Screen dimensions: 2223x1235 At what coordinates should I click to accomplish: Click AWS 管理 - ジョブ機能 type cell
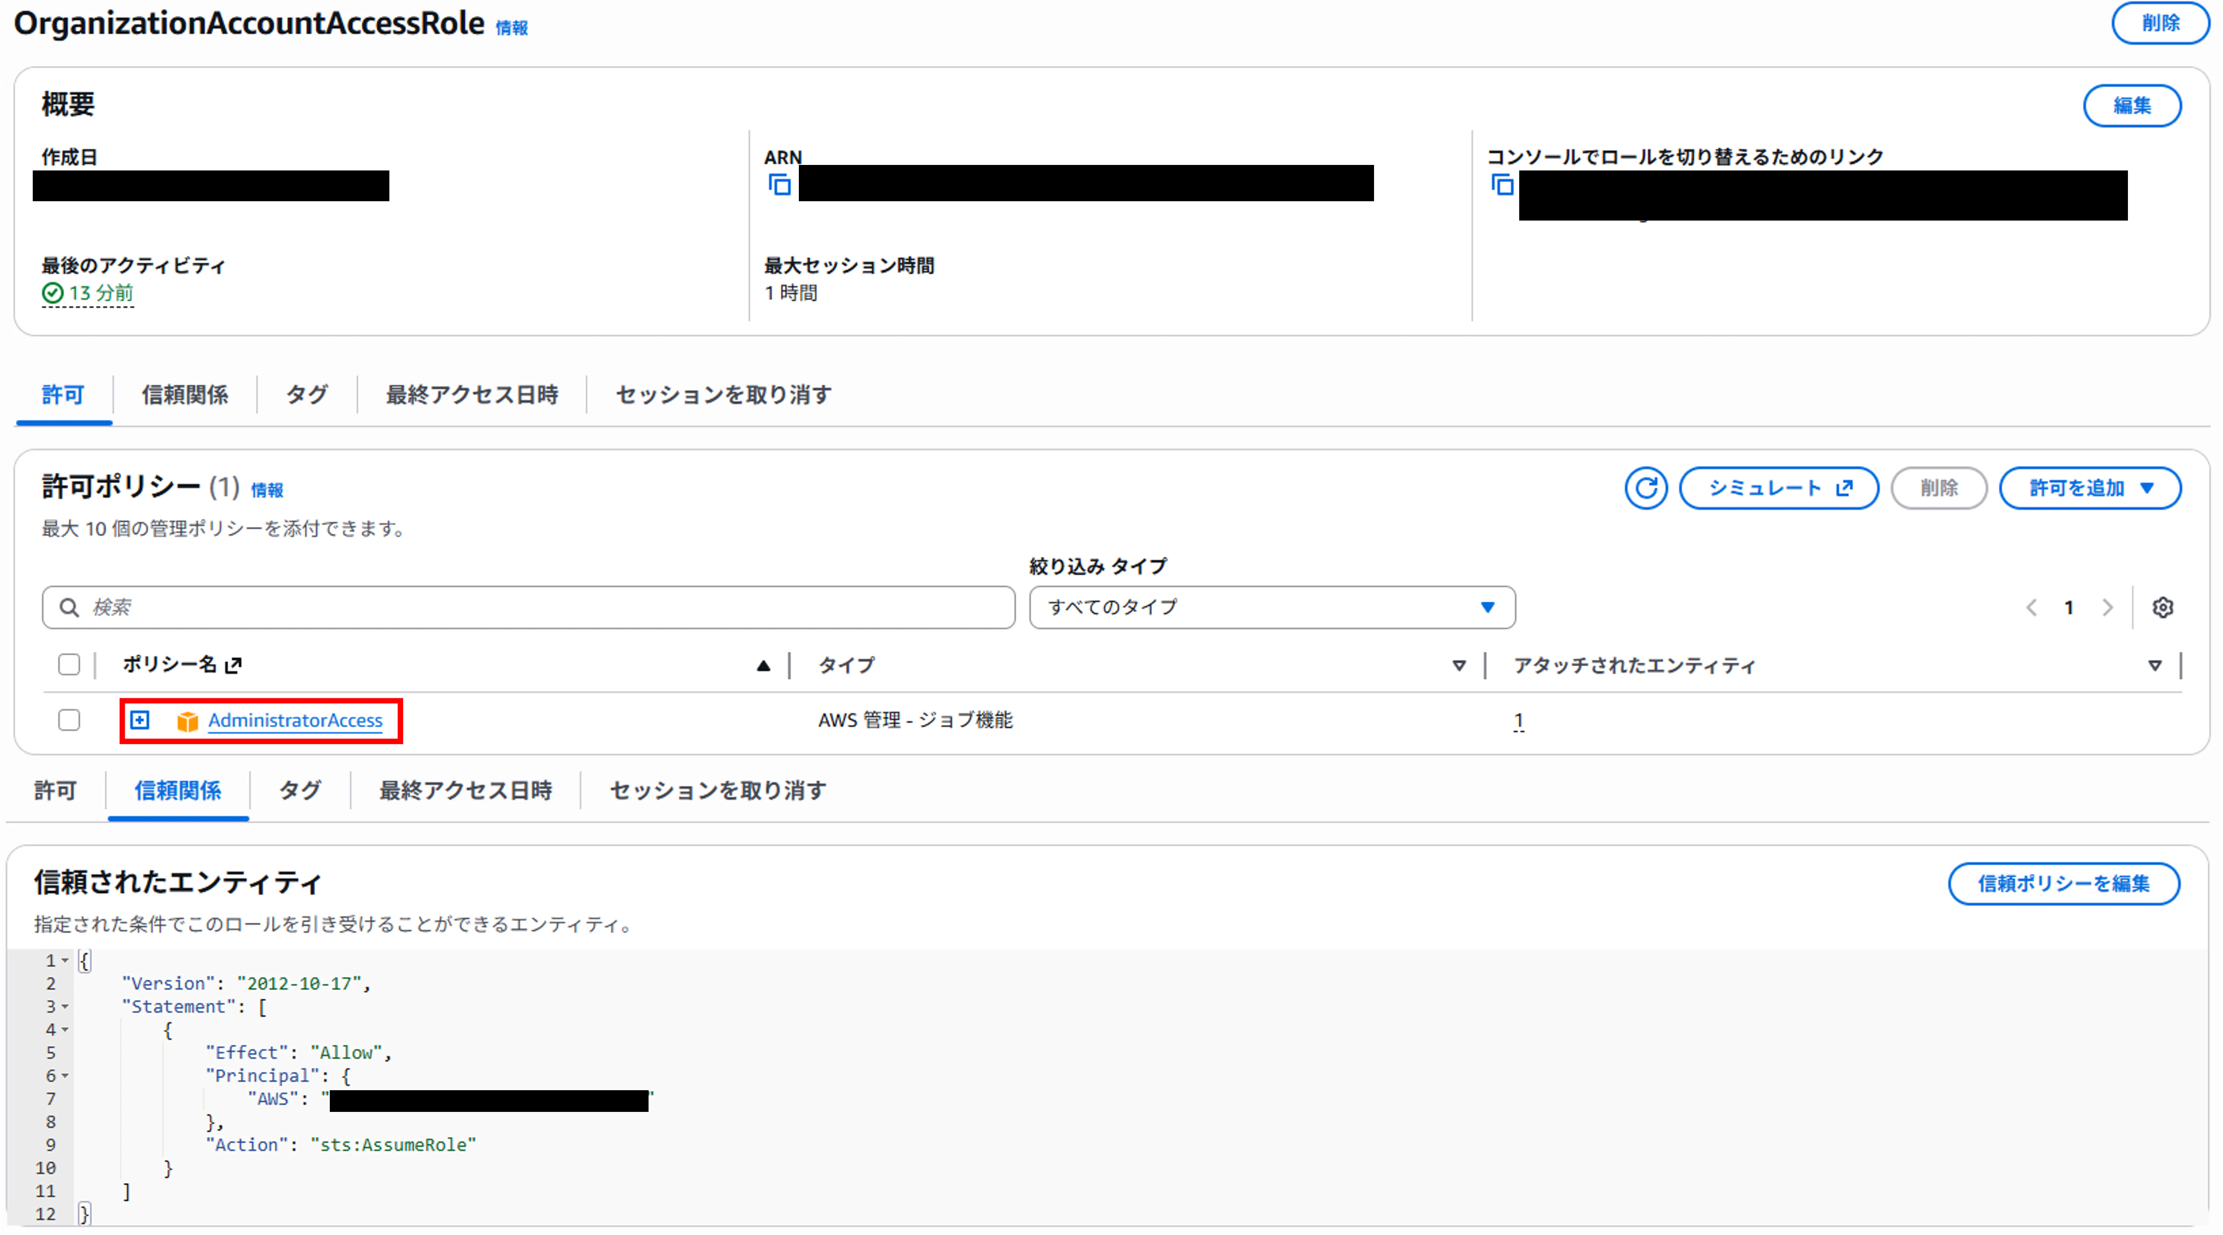coord(915,720)
